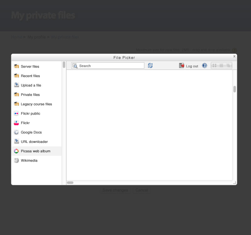
Task: Click the Flickr repository icon
Action: pyautogui.click(x=16, y=123)
